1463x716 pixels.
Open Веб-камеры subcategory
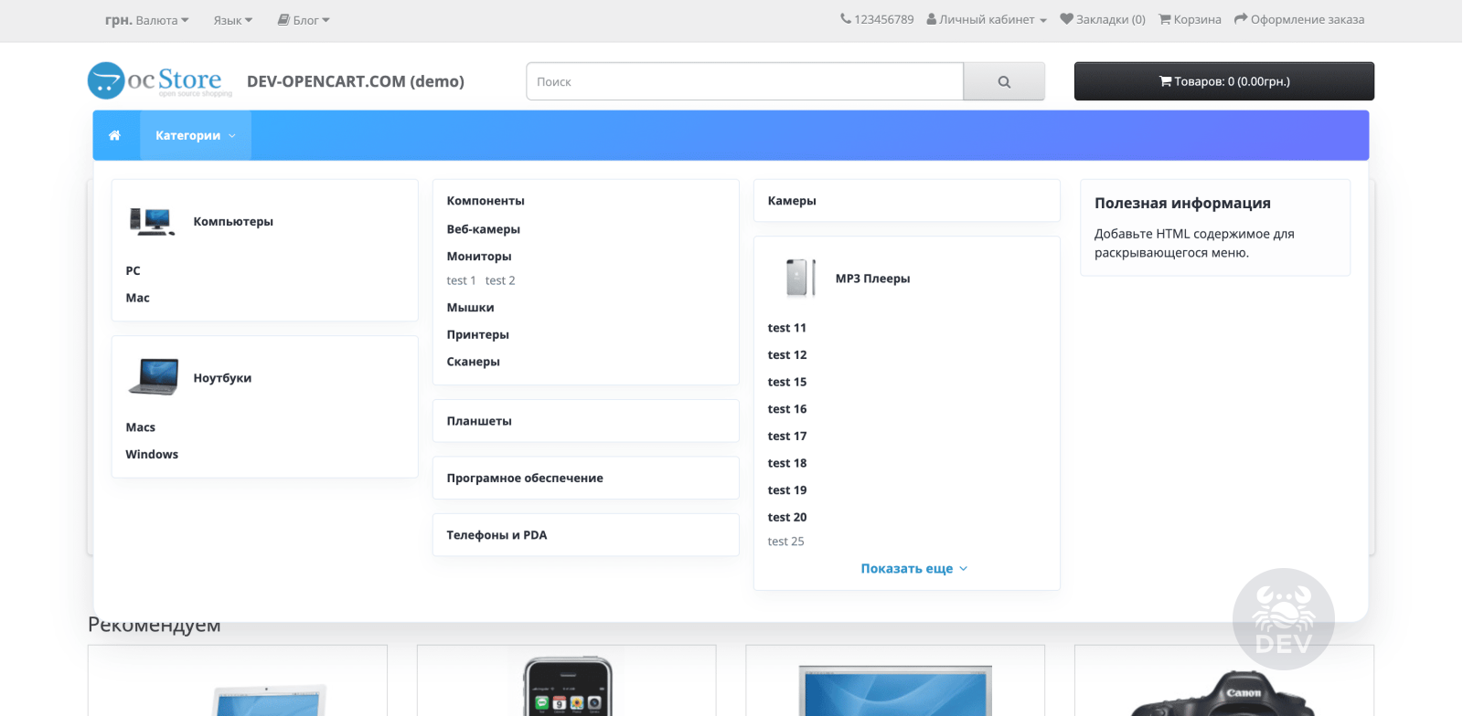[x=484, y=229]
